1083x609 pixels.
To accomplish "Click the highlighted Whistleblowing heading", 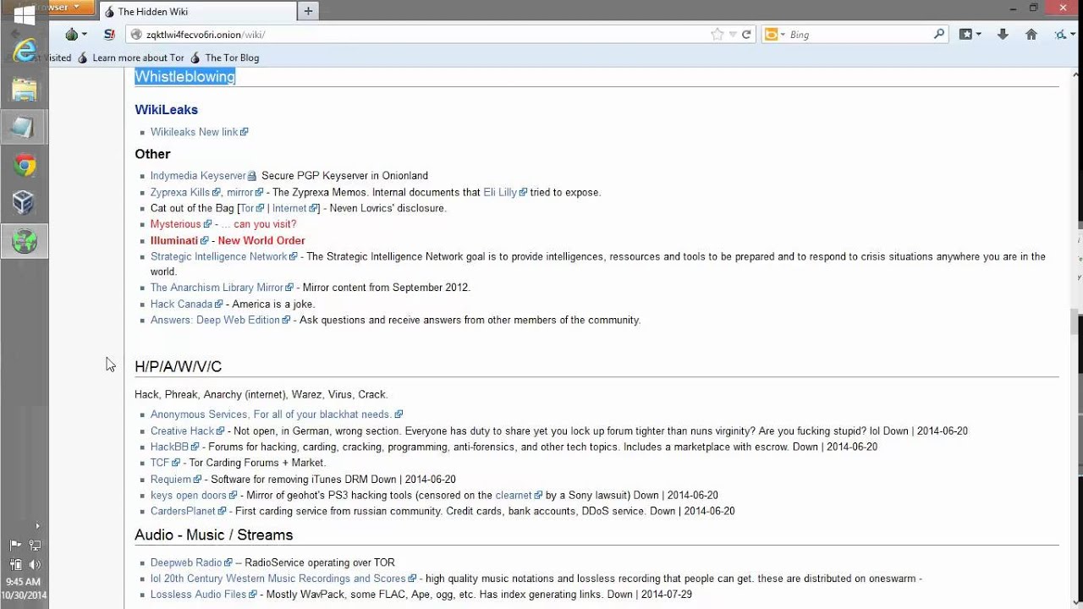I will click(184, 76).
